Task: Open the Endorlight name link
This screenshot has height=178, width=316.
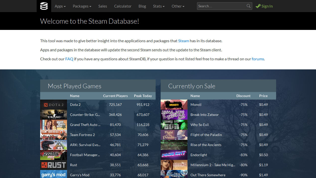Action: click(x=199, y=155)
